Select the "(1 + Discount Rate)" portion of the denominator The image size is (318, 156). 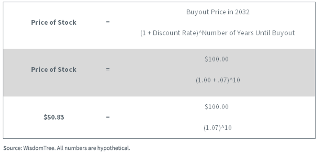click(x=169, y=33)
